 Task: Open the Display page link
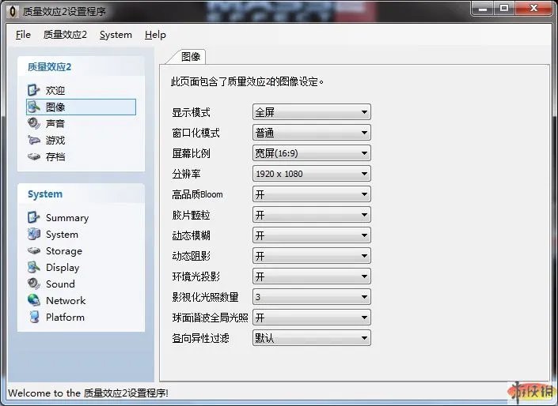coord(63,268)
